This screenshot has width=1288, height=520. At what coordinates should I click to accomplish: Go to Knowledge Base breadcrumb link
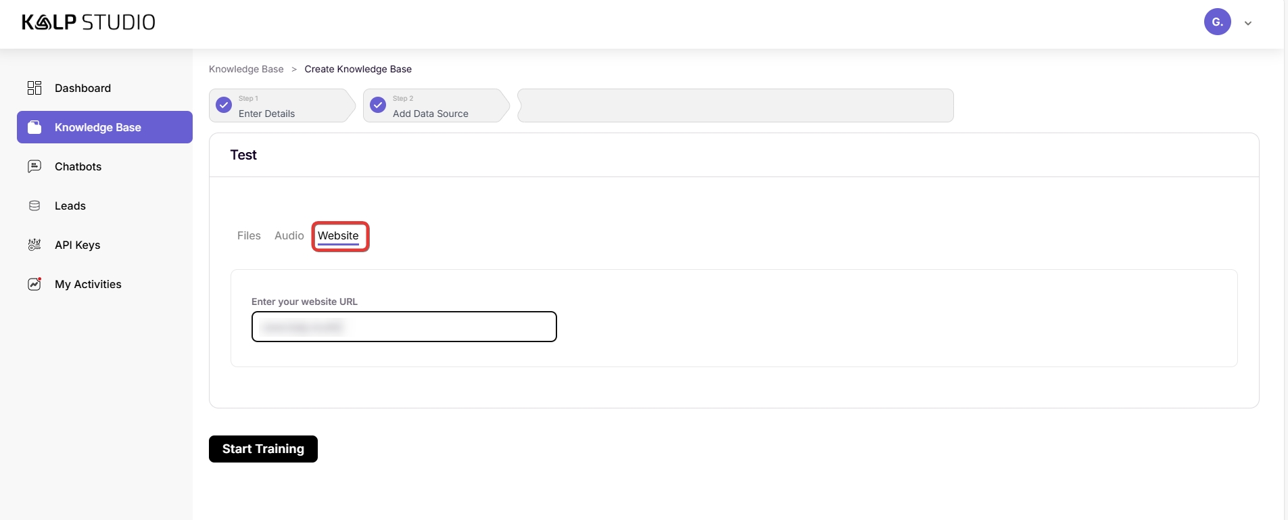pos(246,69)
